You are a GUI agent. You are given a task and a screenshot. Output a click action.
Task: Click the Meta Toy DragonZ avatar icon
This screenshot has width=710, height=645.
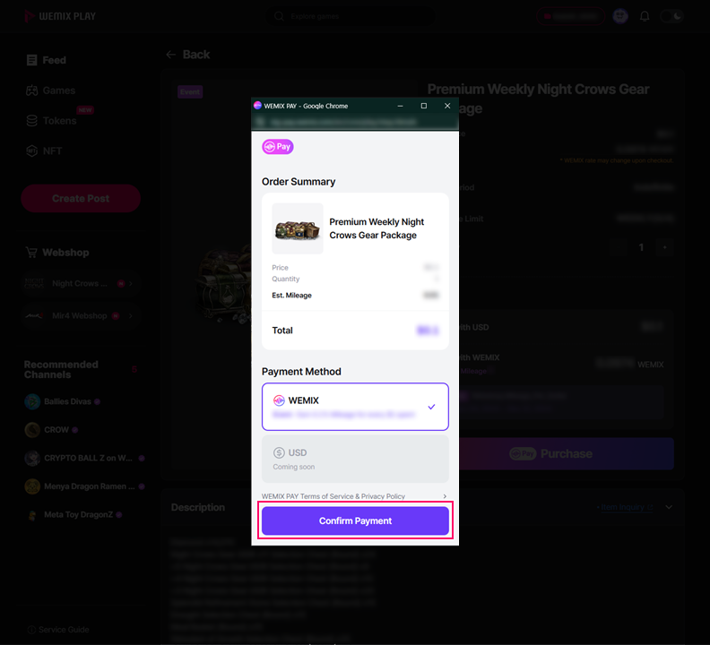(32, 514)
